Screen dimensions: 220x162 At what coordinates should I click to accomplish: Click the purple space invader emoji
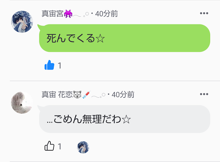point(68,14)
